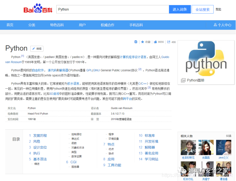Jump to subsection 缺点

coord(111,153)
